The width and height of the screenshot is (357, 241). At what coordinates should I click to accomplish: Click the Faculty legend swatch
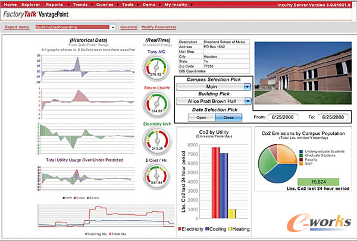point(301,159)
